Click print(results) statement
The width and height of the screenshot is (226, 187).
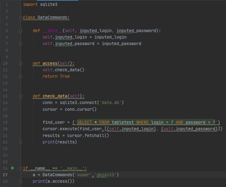pos(60,142)
